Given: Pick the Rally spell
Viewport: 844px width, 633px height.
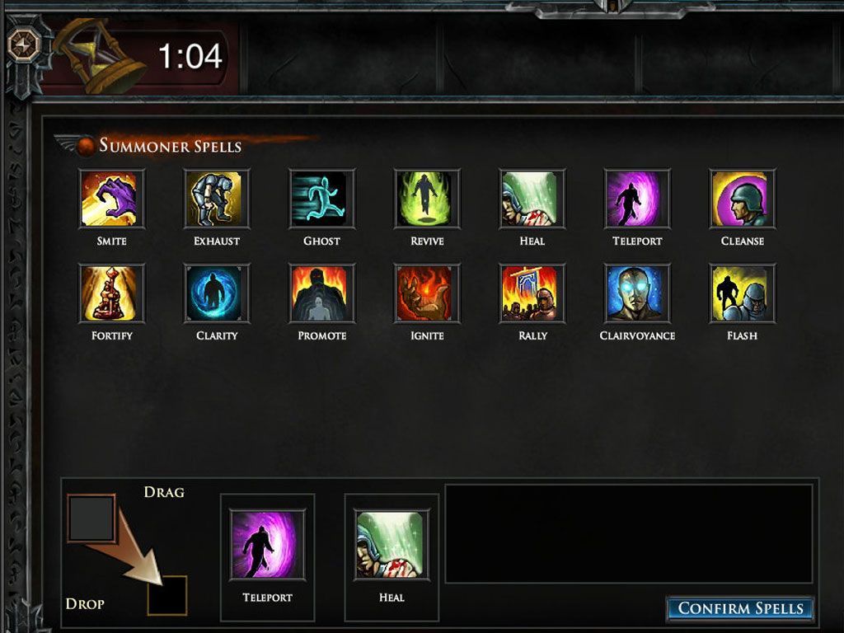Looking at the screenshot, I should [x=532, y=293].
